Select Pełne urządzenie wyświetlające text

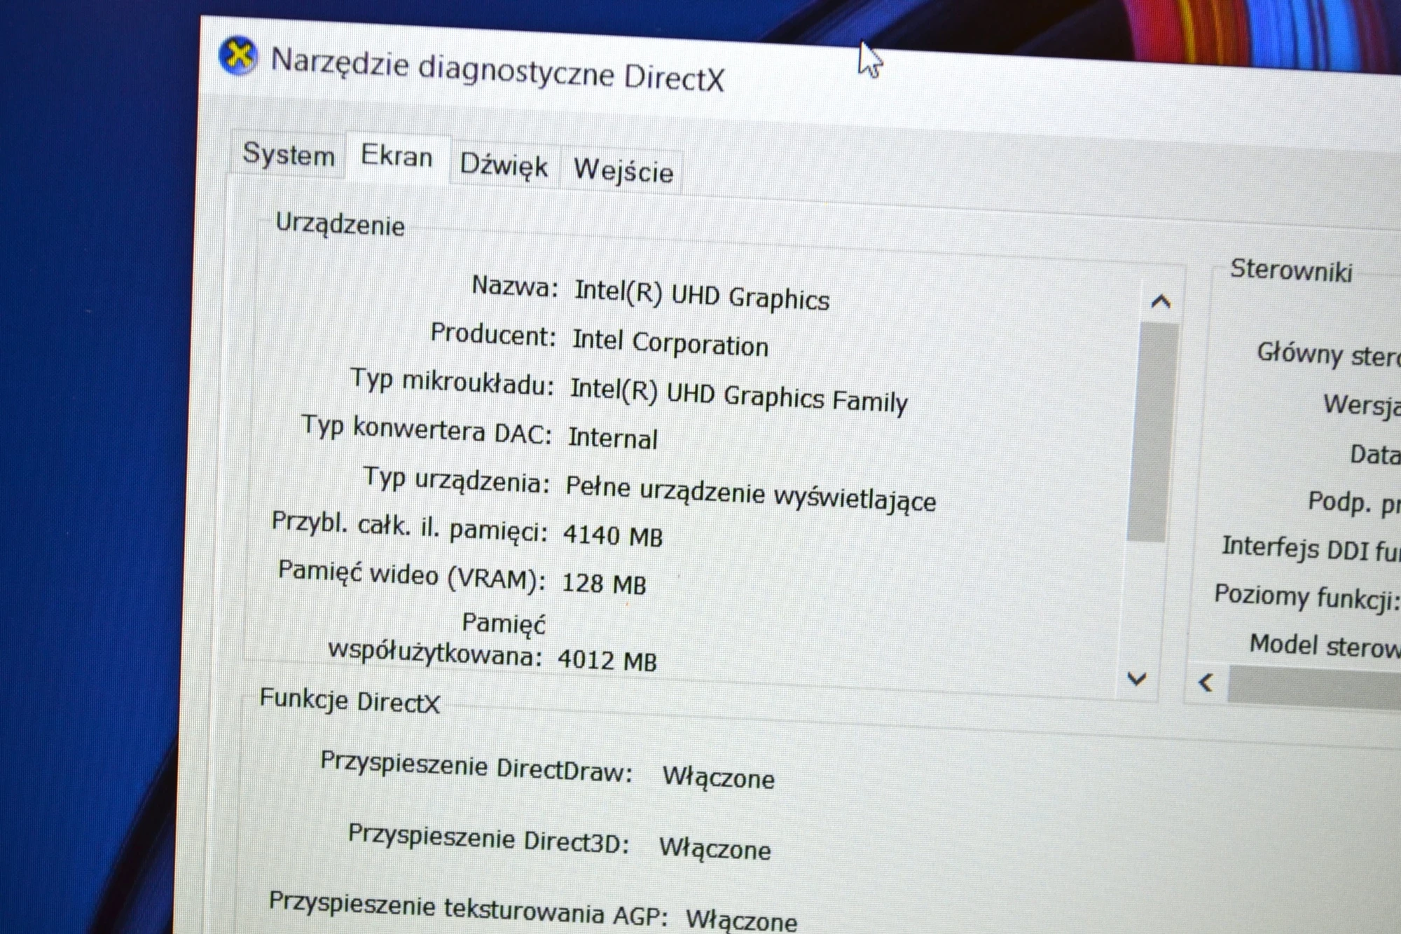point(750,495)
